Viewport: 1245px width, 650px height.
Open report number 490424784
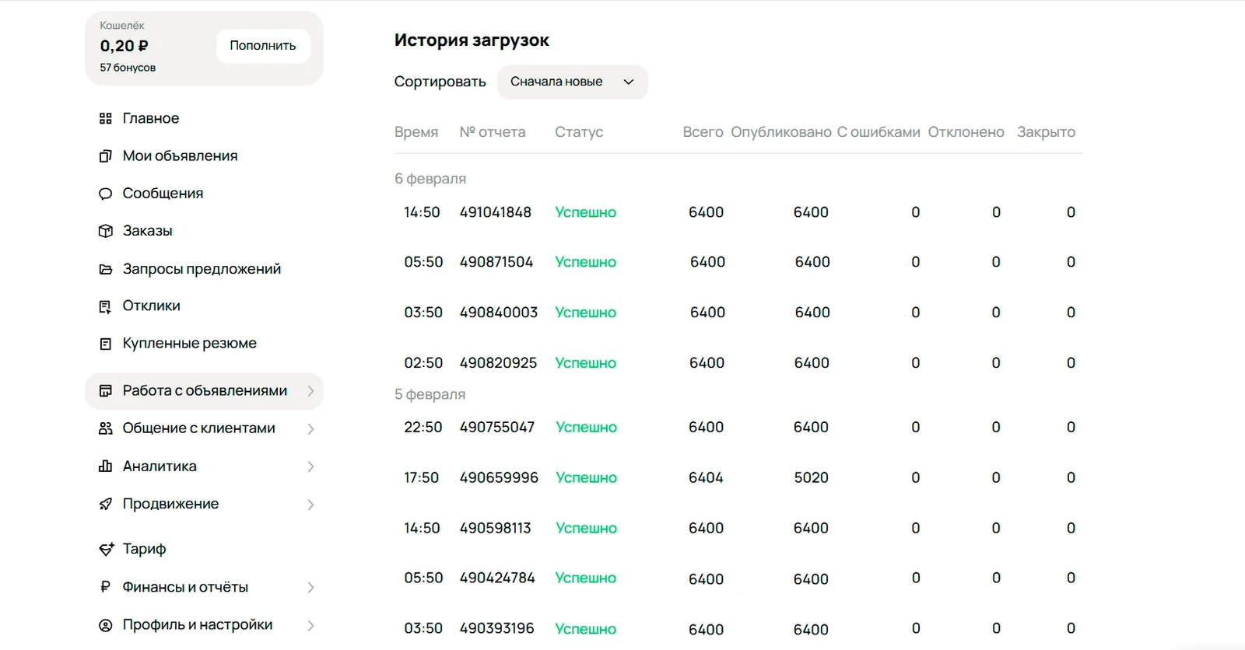click(x=497, y=578)
